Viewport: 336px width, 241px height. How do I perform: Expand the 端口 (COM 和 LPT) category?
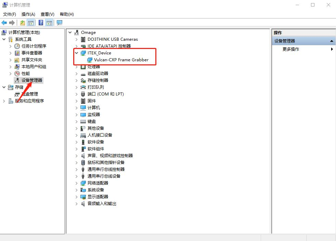point(77,94)
